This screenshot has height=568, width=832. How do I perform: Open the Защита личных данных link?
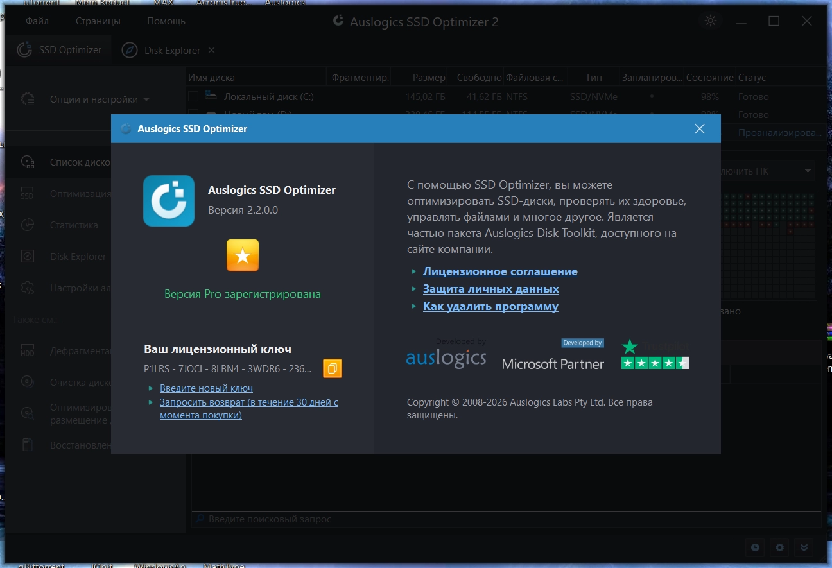click(491, 289)
